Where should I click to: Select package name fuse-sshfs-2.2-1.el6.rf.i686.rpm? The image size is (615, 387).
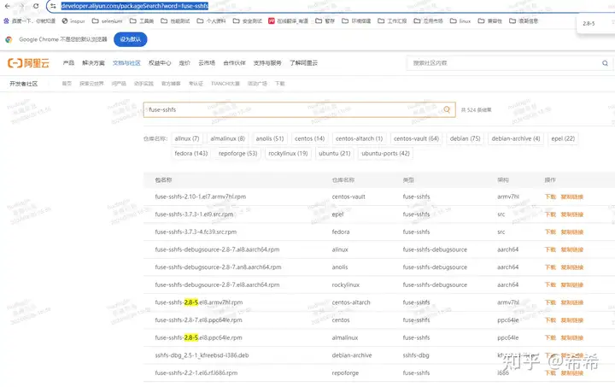tap(196, 372)
